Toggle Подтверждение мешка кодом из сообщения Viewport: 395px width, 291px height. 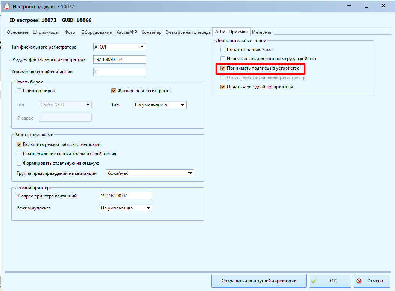(19, 154)
